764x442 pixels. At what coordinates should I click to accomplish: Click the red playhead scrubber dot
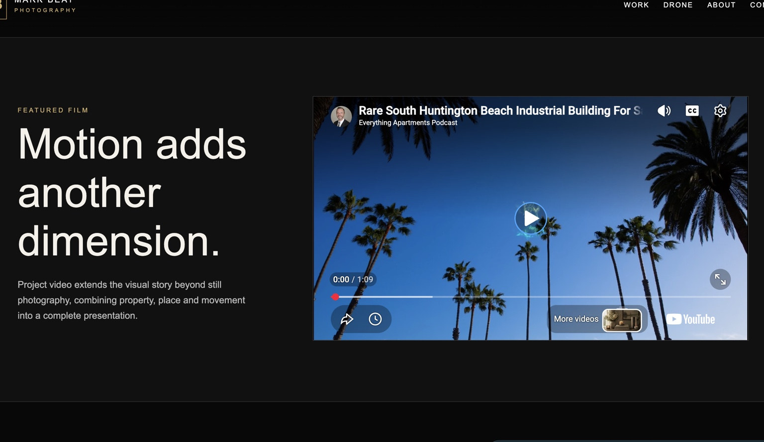pyautogui.click(x=335, y=297)
